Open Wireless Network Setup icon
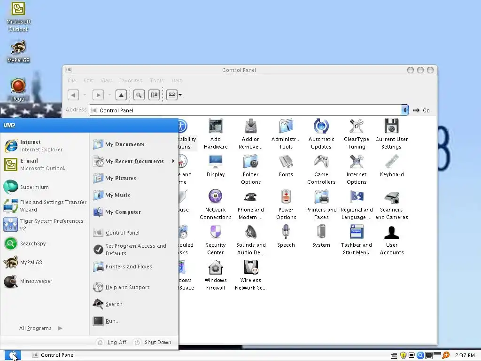 [x=251, y=275]
